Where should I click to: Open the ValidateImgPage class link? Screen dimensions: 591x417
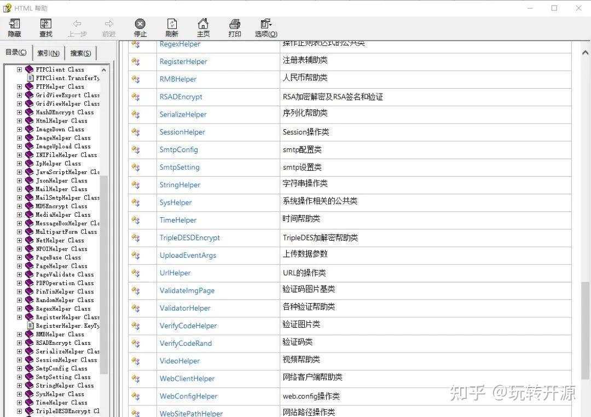click(187, 291)
